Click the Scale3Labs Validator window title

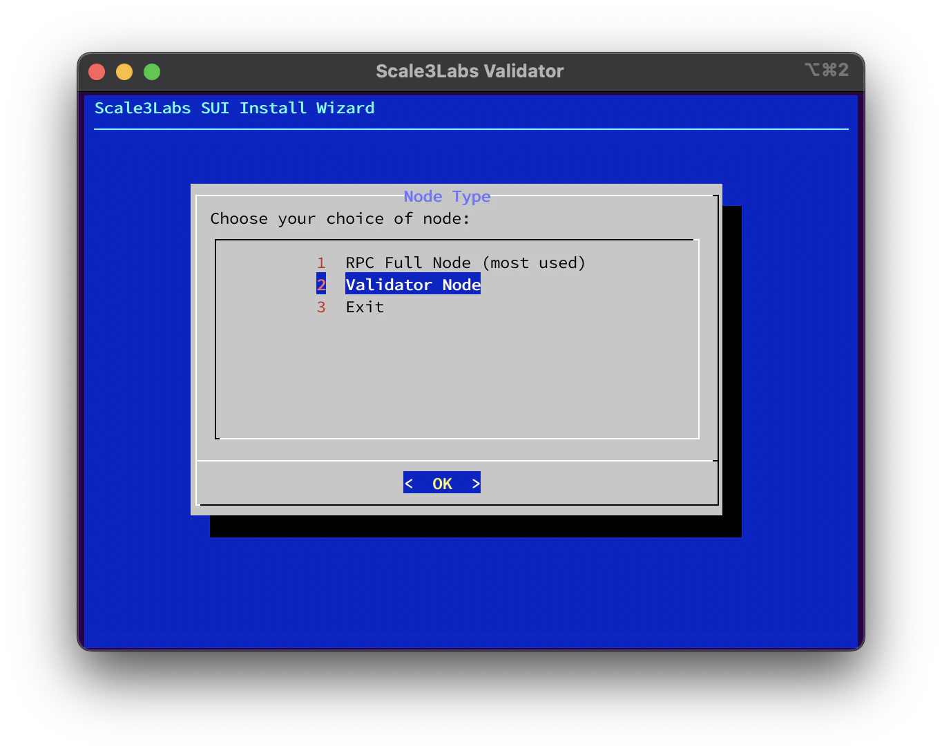[x=470, y=71]
